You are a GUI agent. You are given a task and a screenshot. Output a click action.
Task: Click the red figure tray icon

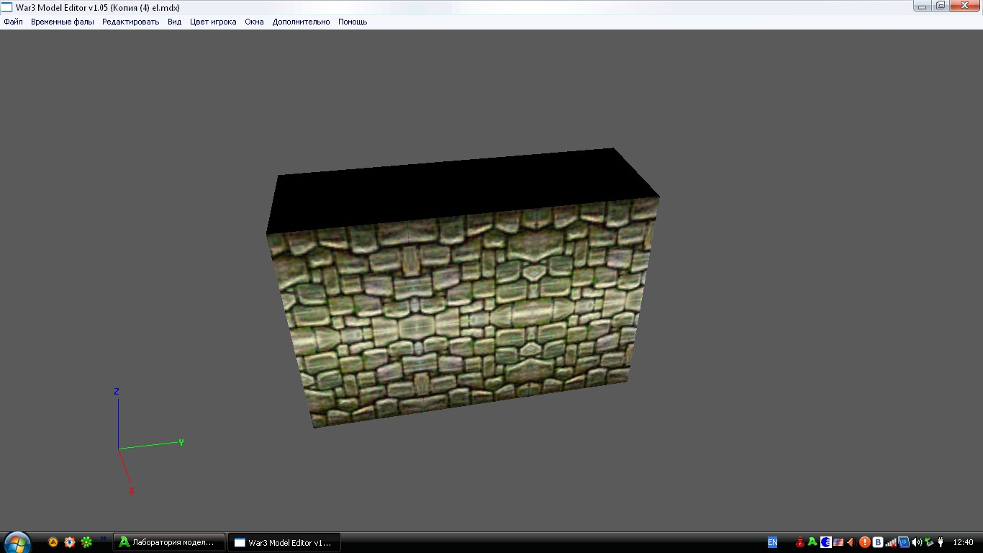[x=799, y=542]
